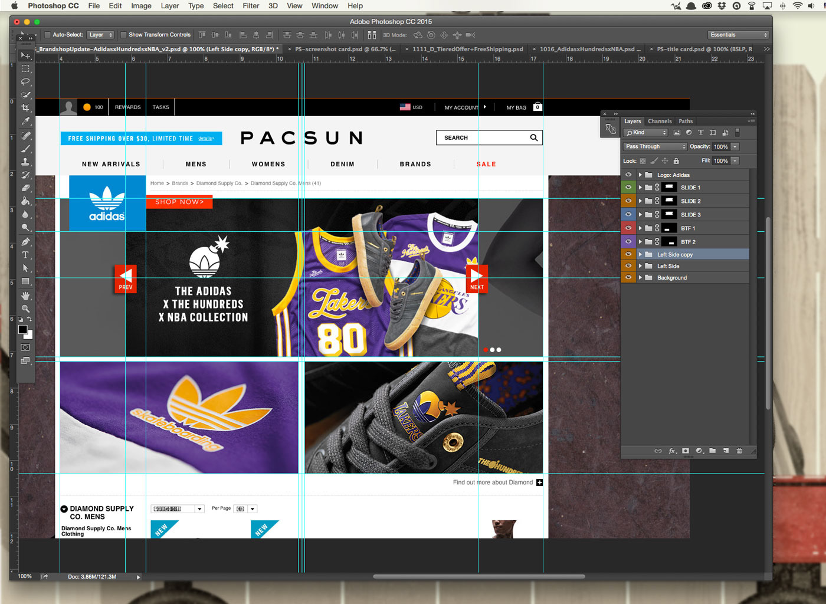
Task: Filter layers by type layers
Action: coord(701,133)
